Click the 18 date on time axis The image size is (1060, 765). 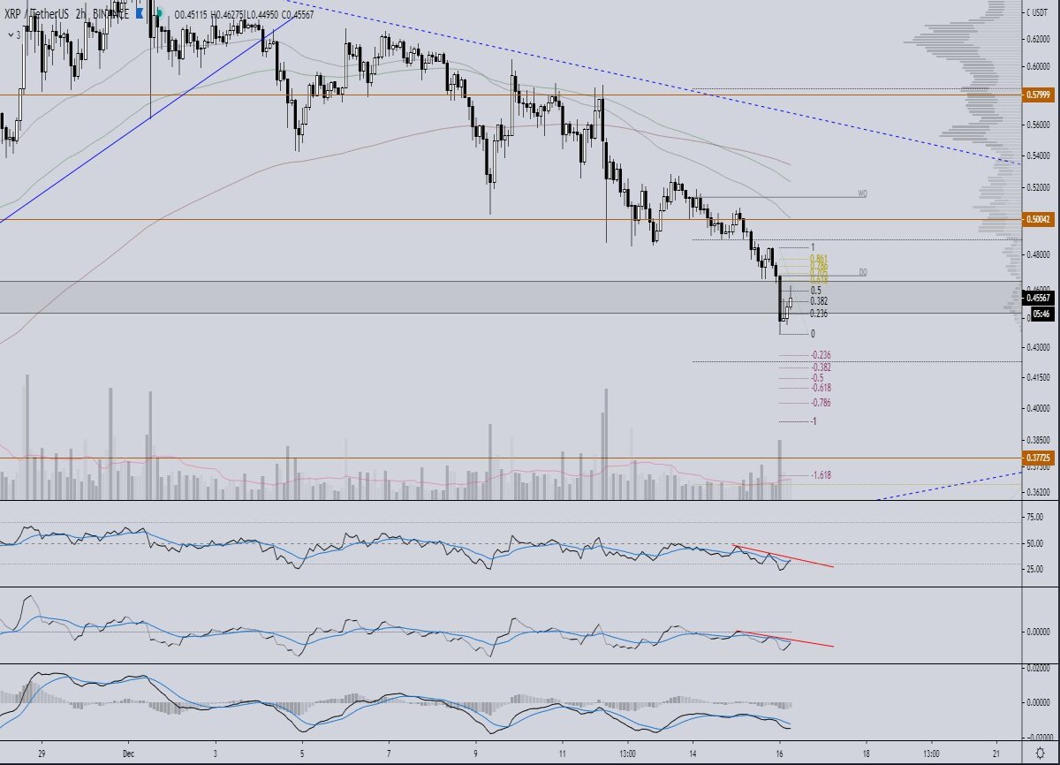[x=866, y=754]
